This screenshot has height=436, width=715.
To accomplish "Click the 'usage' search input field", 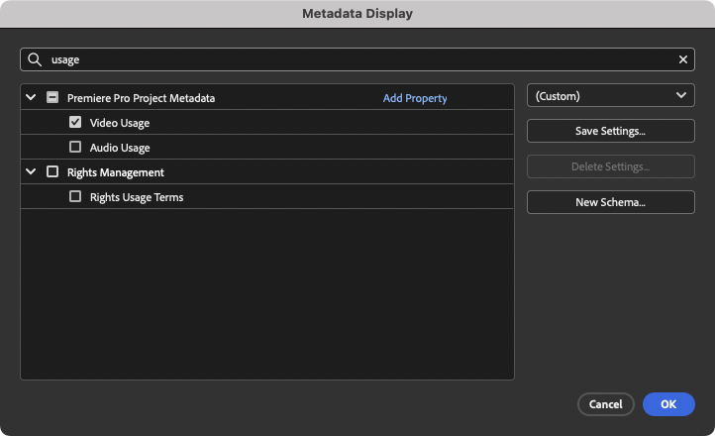I will (357, 59).
